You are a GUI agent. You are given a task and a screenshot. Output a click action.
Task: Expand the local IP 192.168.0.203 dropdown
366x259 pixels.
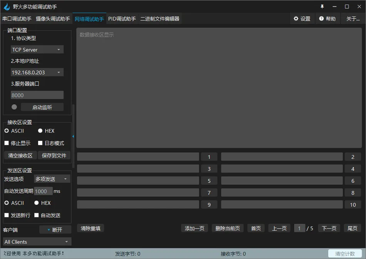(x=37, y=72)
